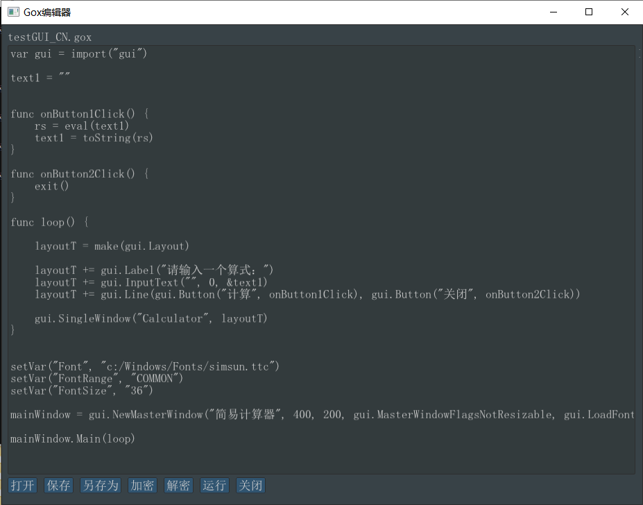Click the func loop() line

tap(50, 223)
